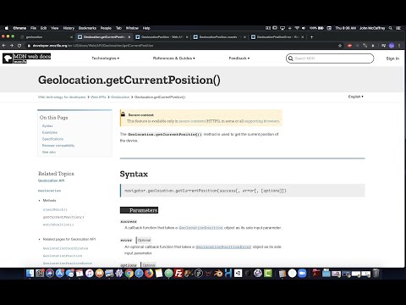The height and width of the screenshot is (305, 406).
Task: Open a new tab with the plus button
Action: 311,36
